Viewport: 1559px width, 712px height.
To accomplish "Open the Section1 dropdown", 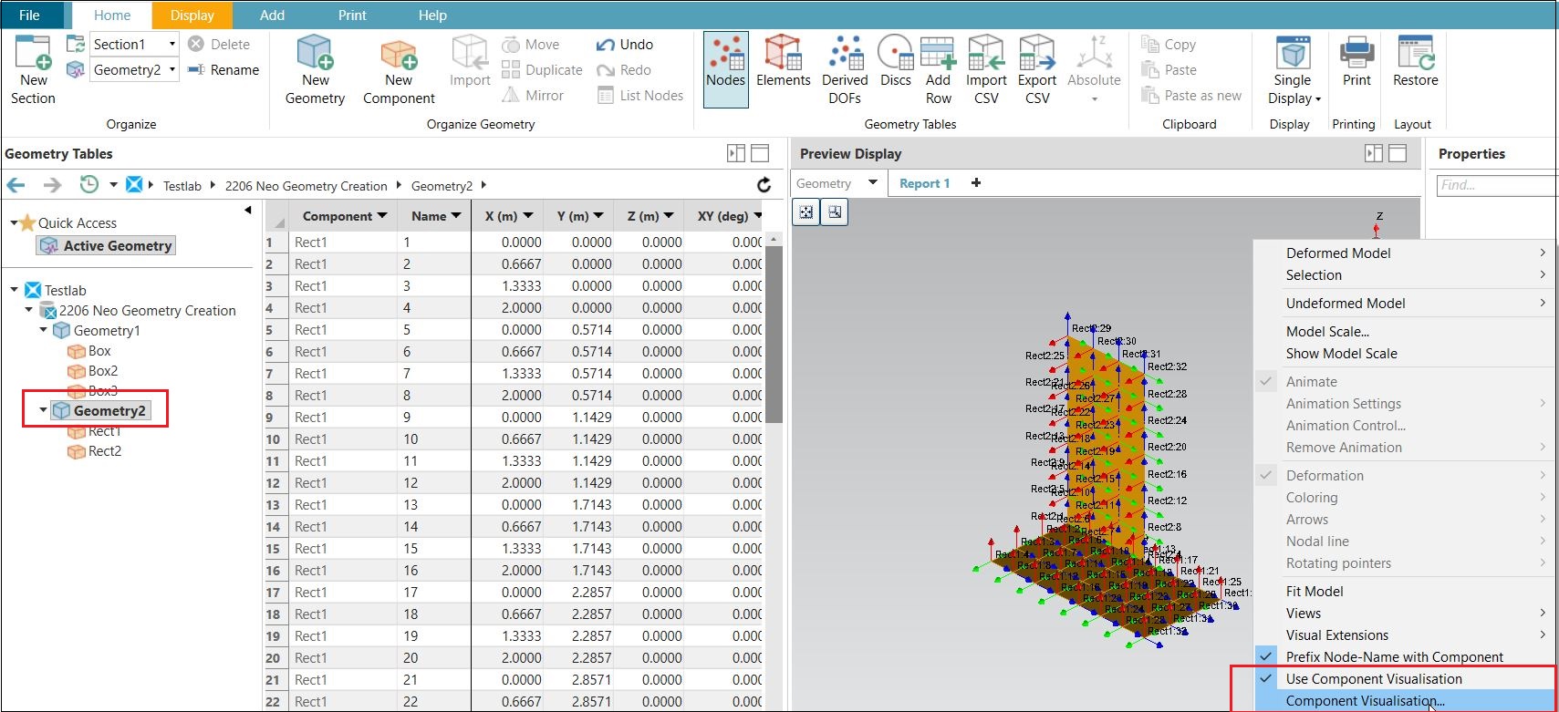I will pyautogui.click(x=172, y=44).
